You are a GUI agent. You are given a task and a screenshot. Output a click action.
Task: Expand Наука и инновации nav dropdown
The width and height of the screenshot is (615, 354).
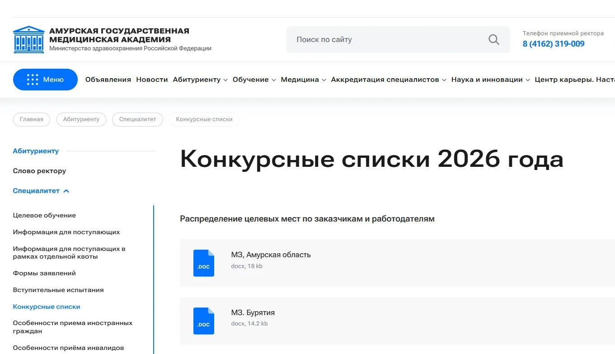(490, 80)
